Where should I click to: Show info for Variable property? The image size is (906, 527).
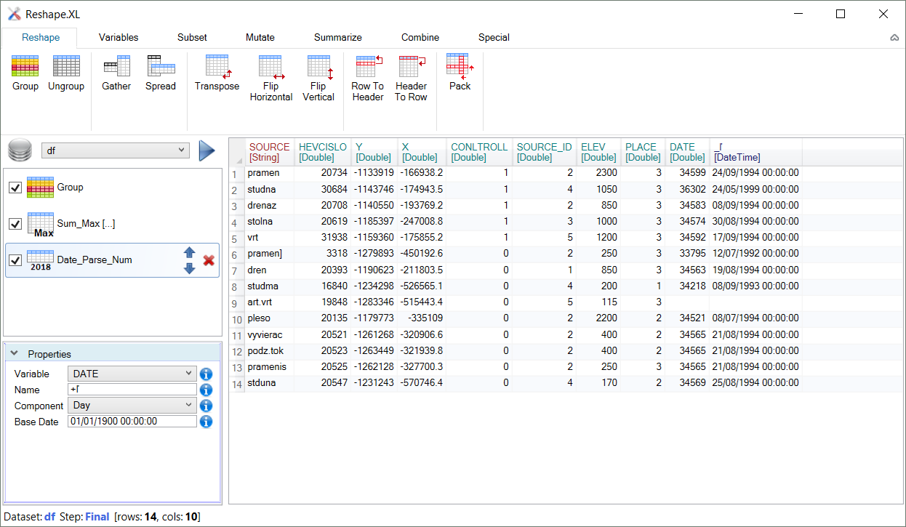pos(207,374)
